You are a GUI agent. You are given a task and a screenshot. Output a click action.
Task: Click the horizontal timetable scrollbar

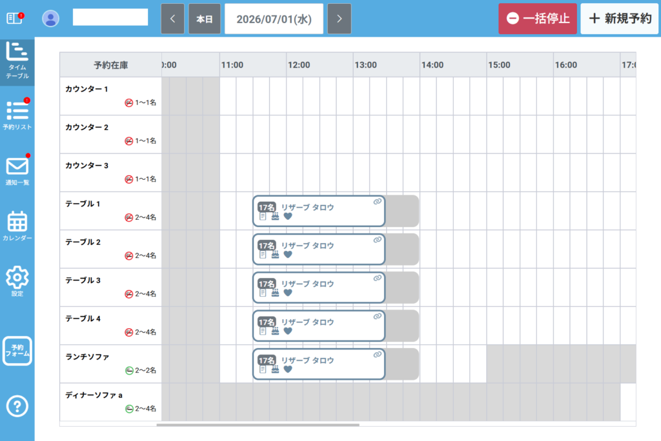258,425
